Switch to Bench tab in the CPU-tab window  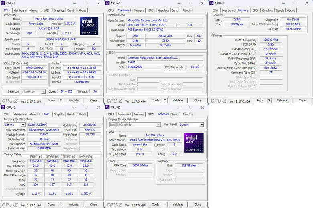click(x=71, y=10)
